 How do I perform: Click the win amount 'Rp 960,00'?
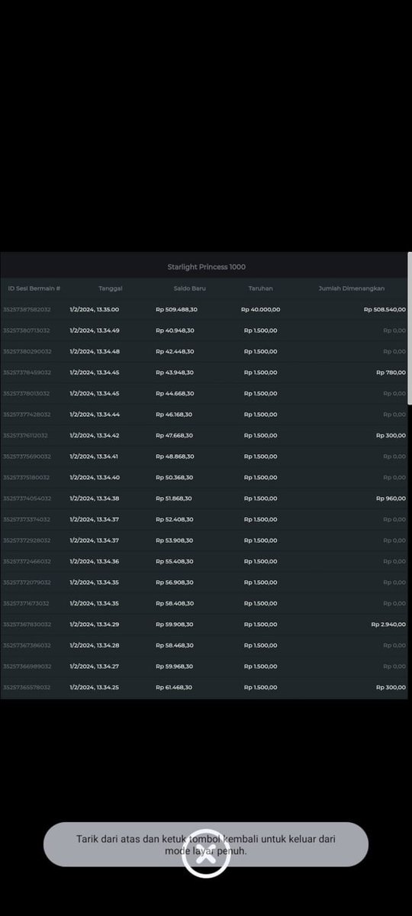(391, 498)
